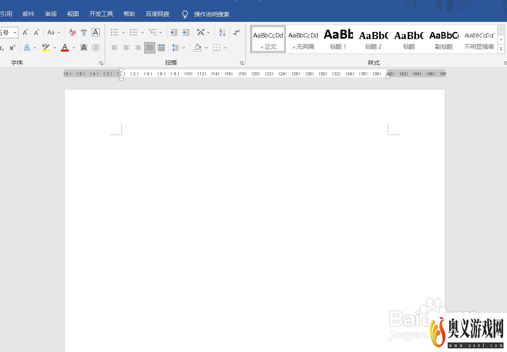The height and width of the screenshot is (352, 507).
Task: Click in the blank document page
Action: [254, 220]
